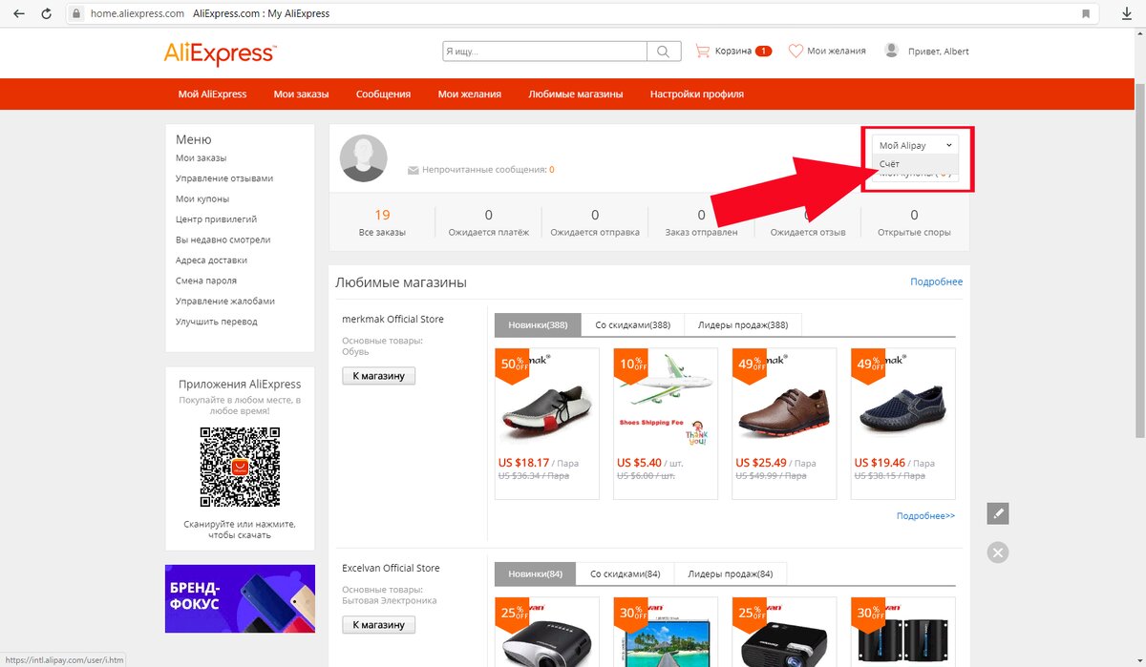Click the padlock site security icon
Viewport: 1146px width, 667px height.
[x=75, y=14]
